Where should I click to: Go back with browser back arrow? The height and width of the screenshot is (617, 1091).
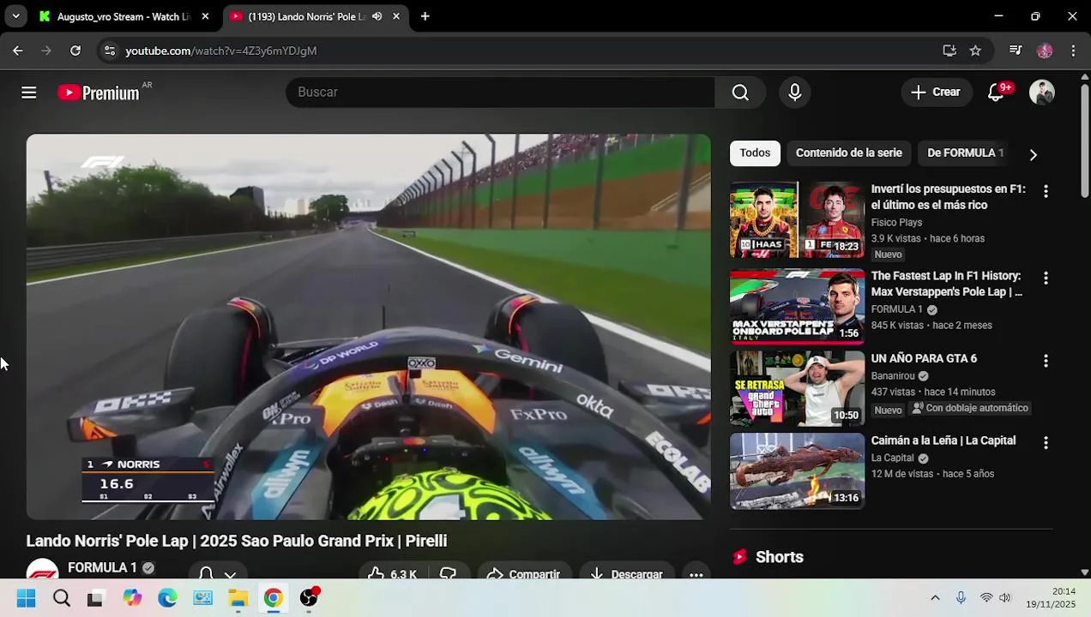coord(18,51)
